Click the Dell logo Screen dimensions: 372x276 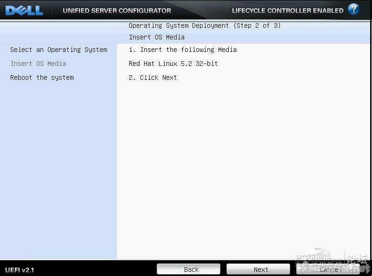click(x=24, y=10)
